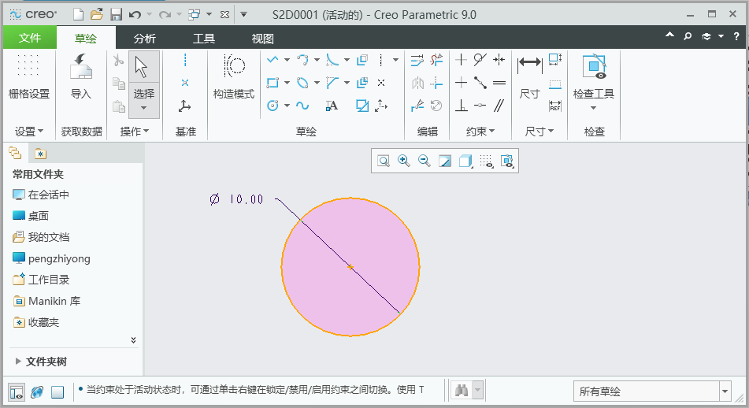Select the Arc sketch tool
Viewport: 749px width, 408px height.
[x=302, y=60]
